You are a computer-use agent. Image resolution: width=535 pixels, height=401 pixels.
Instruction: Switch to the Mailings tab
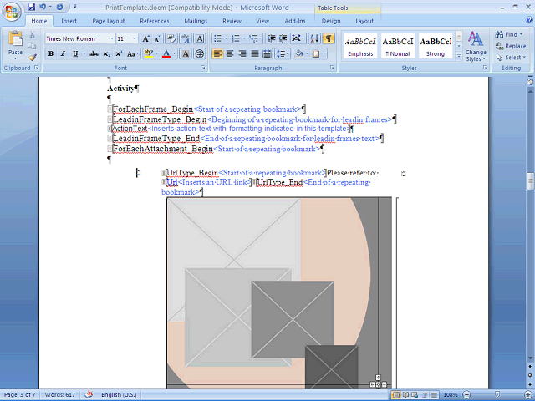[196, 21]
